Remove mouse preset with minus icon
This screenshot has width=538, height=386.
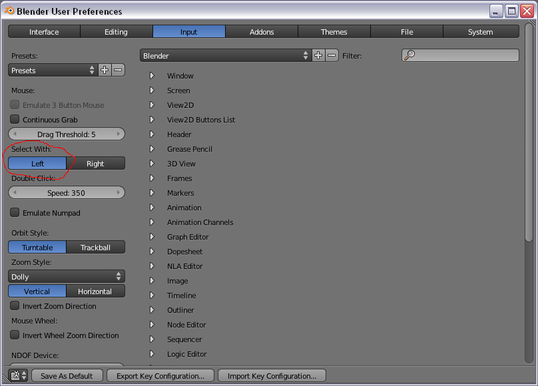118,70
